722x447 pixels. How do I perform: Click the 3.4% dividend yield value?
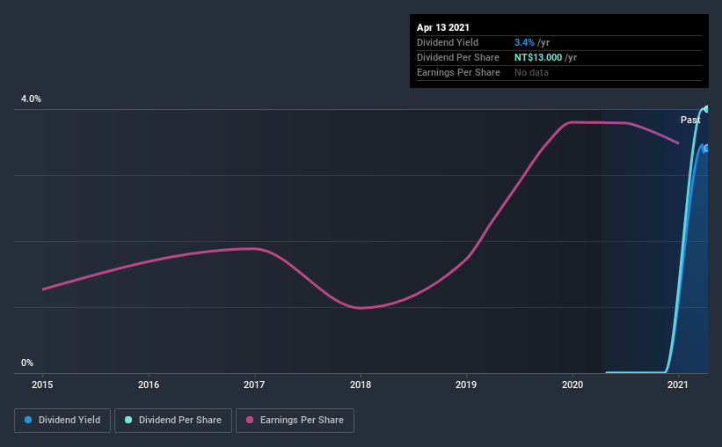[x=525, y=42]
